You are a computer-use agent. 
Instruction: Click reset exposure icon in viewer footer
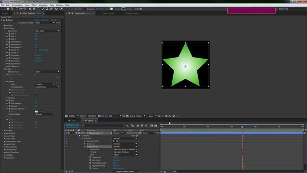[174, 116]
